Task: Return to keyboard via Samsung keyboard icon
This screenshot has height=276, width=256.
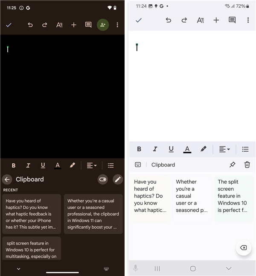Action: coord(138,165)
